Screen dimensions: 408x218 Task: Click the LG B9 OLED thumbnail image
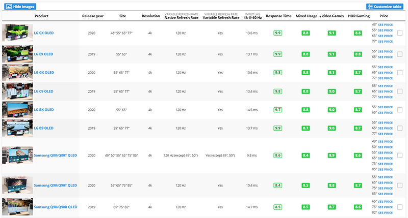pos(17,128)
